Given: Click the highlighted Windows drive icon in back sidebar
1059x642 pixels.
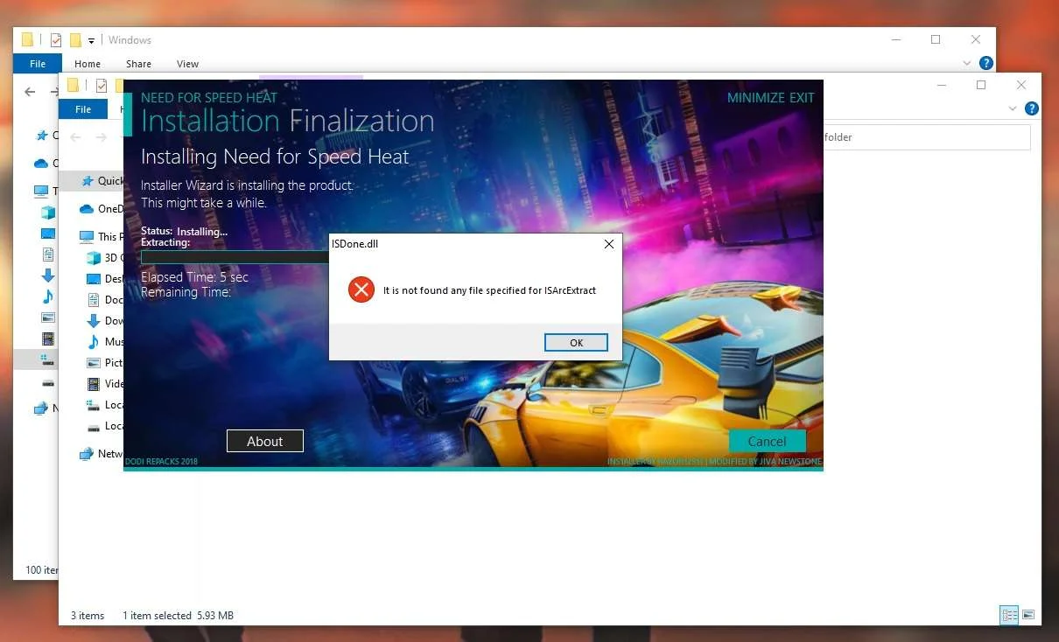Looking at the screenshot, I should (x=48, y=359).
